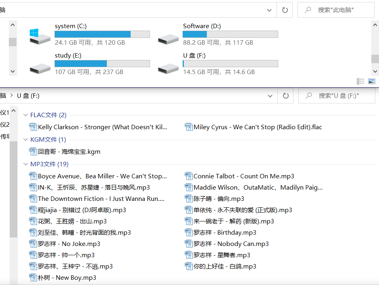Click up arrow of drive list left scrollbar
This screenshot has height=285, width=379.
[13, 25]
